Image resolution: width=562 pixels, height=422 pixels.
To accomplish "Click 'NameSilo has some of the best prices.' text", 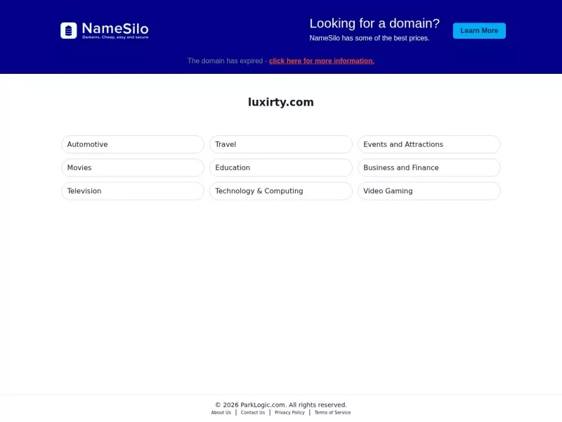I will click(370, 38).
